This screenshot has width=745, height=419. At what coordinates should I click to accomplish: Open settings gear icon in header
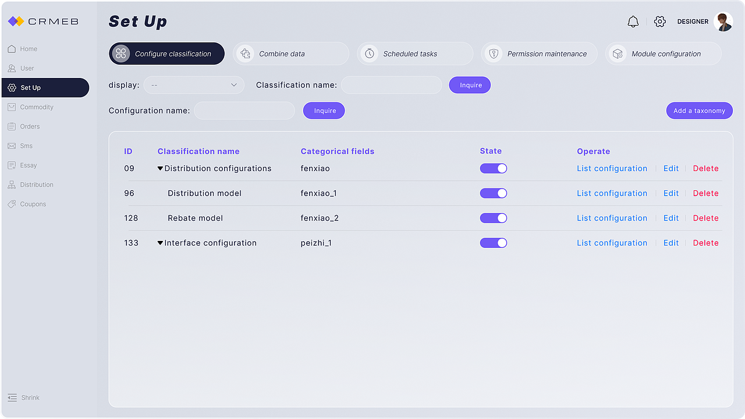pyautogui.click(x=659, y=22)
